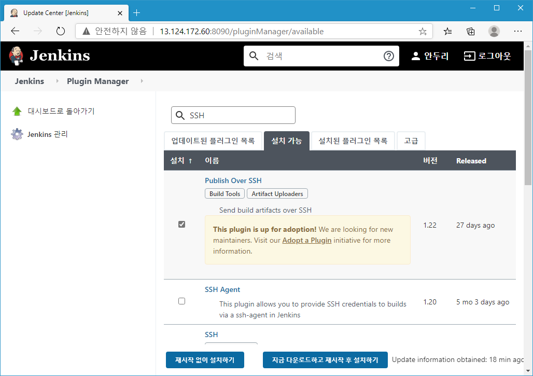Close the Update Center tab
533x376 pixels.
(120, 13)
